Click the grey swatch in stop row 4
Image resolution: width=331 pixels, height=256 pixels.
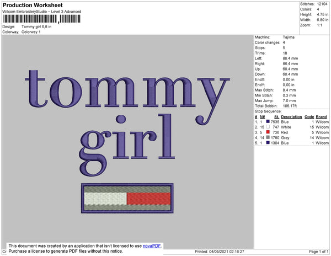point(268,137)
